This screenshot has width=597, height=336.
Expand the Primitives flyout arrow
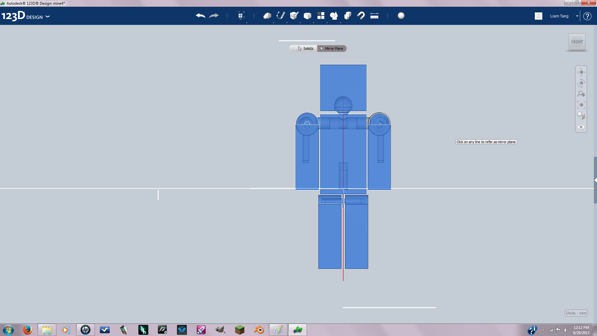[x=273, y=22]
